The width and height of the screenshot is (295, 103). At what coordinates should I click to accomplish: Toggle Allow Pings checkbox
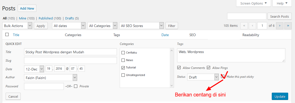pyautogui.click(x=208, y=68)
